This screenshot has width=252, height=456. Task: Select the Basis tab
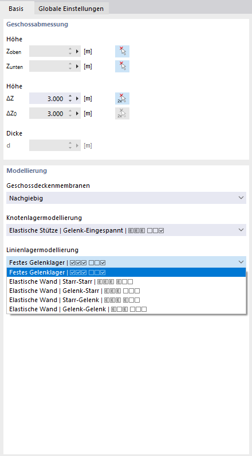(16, 9)
